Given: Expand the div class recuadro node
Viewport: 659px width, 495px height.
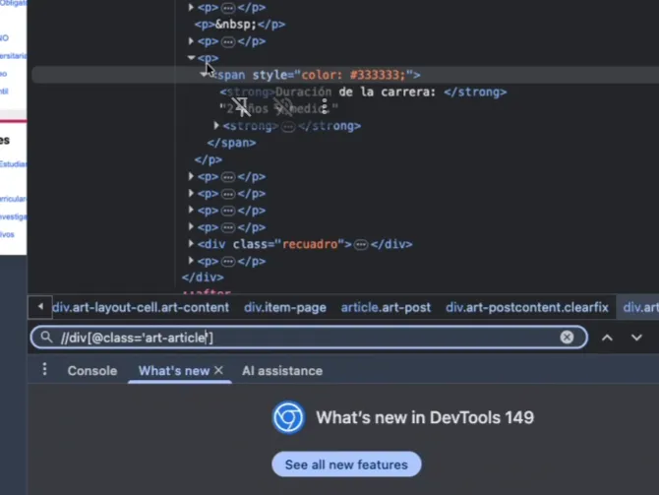Looking at the screenshot, I should [191, 243].
